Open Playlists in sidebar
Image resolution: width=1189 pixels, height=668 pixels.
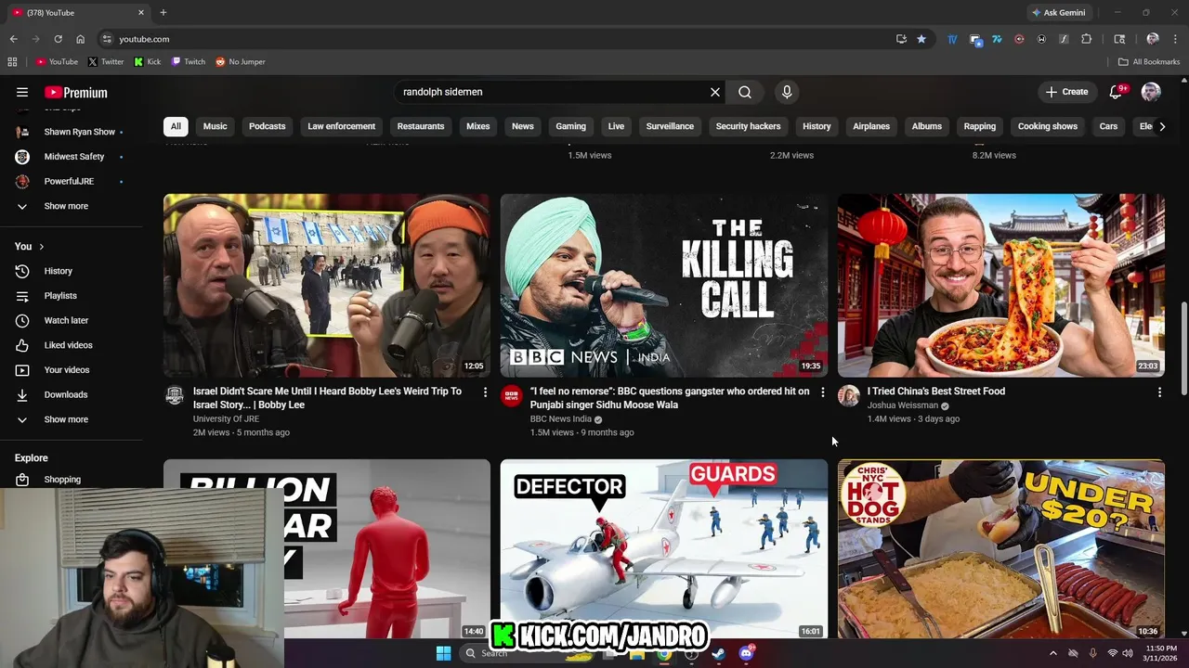tap(60, 296)
